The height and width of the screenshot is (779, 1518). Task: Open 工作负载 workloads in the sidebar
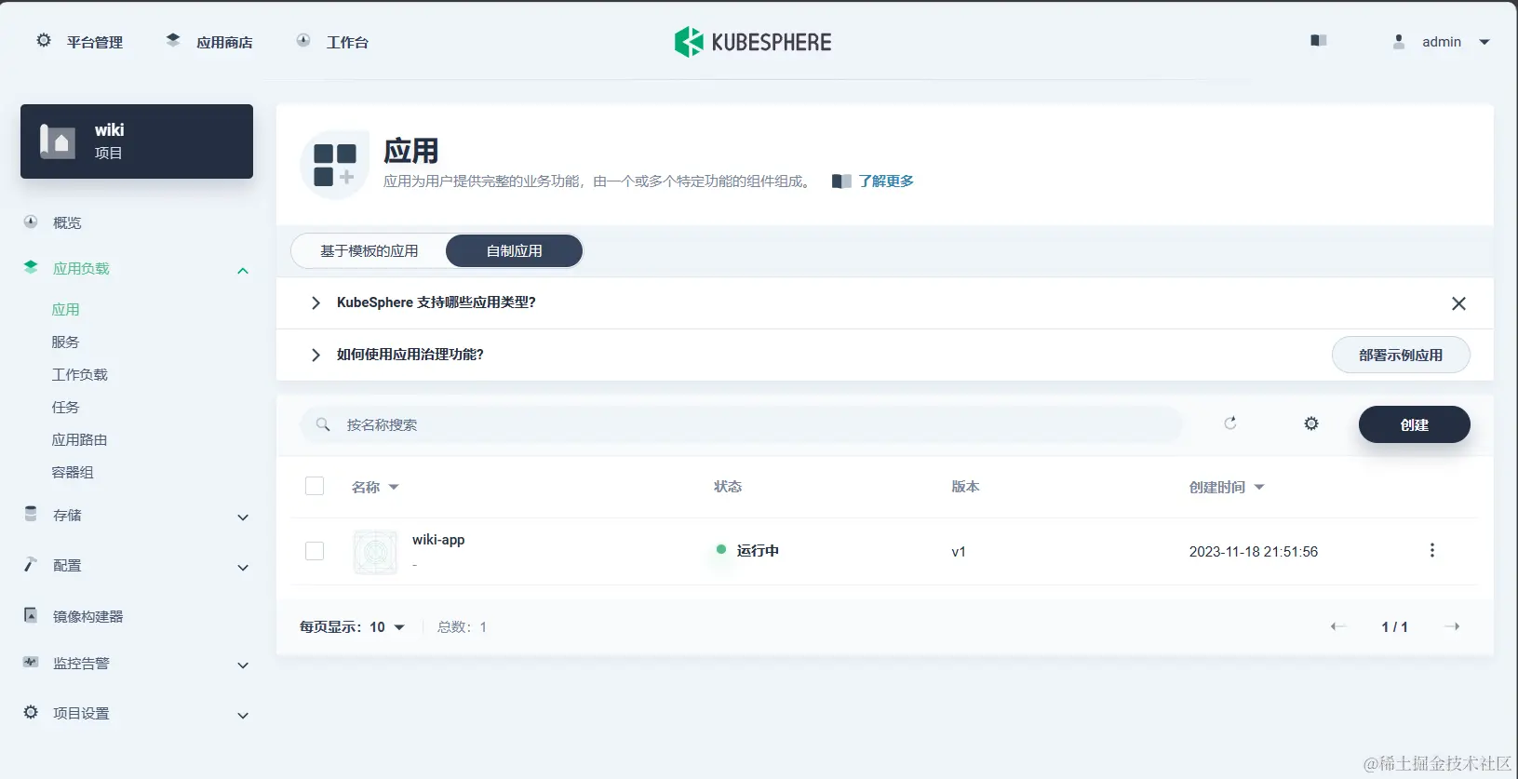pos(79,374)
